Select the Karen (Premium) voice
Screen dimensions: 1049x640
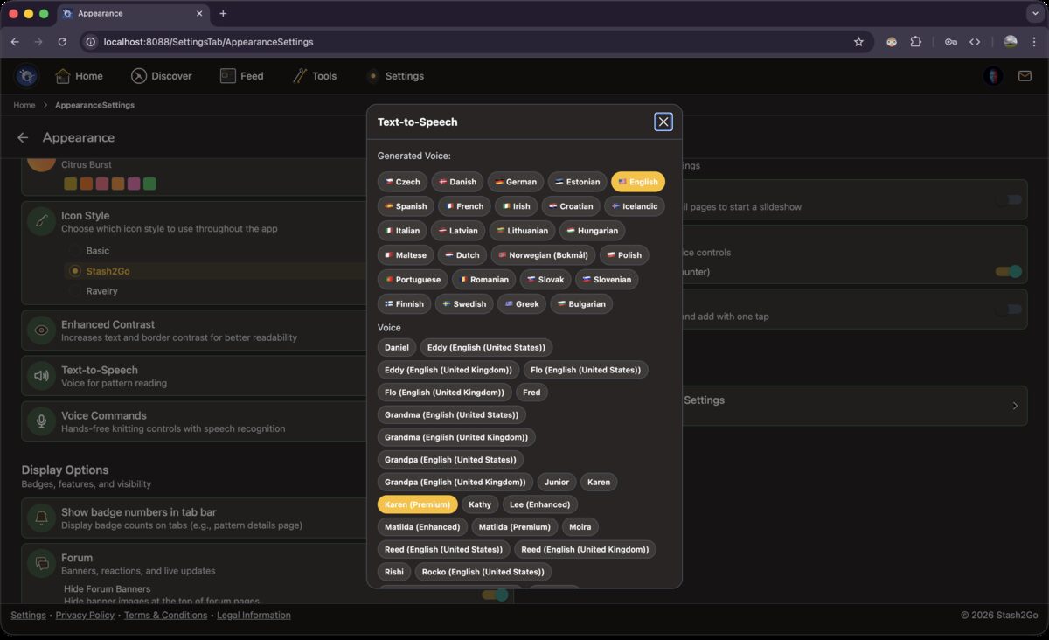pyautogui.click(x=417, y=504)
